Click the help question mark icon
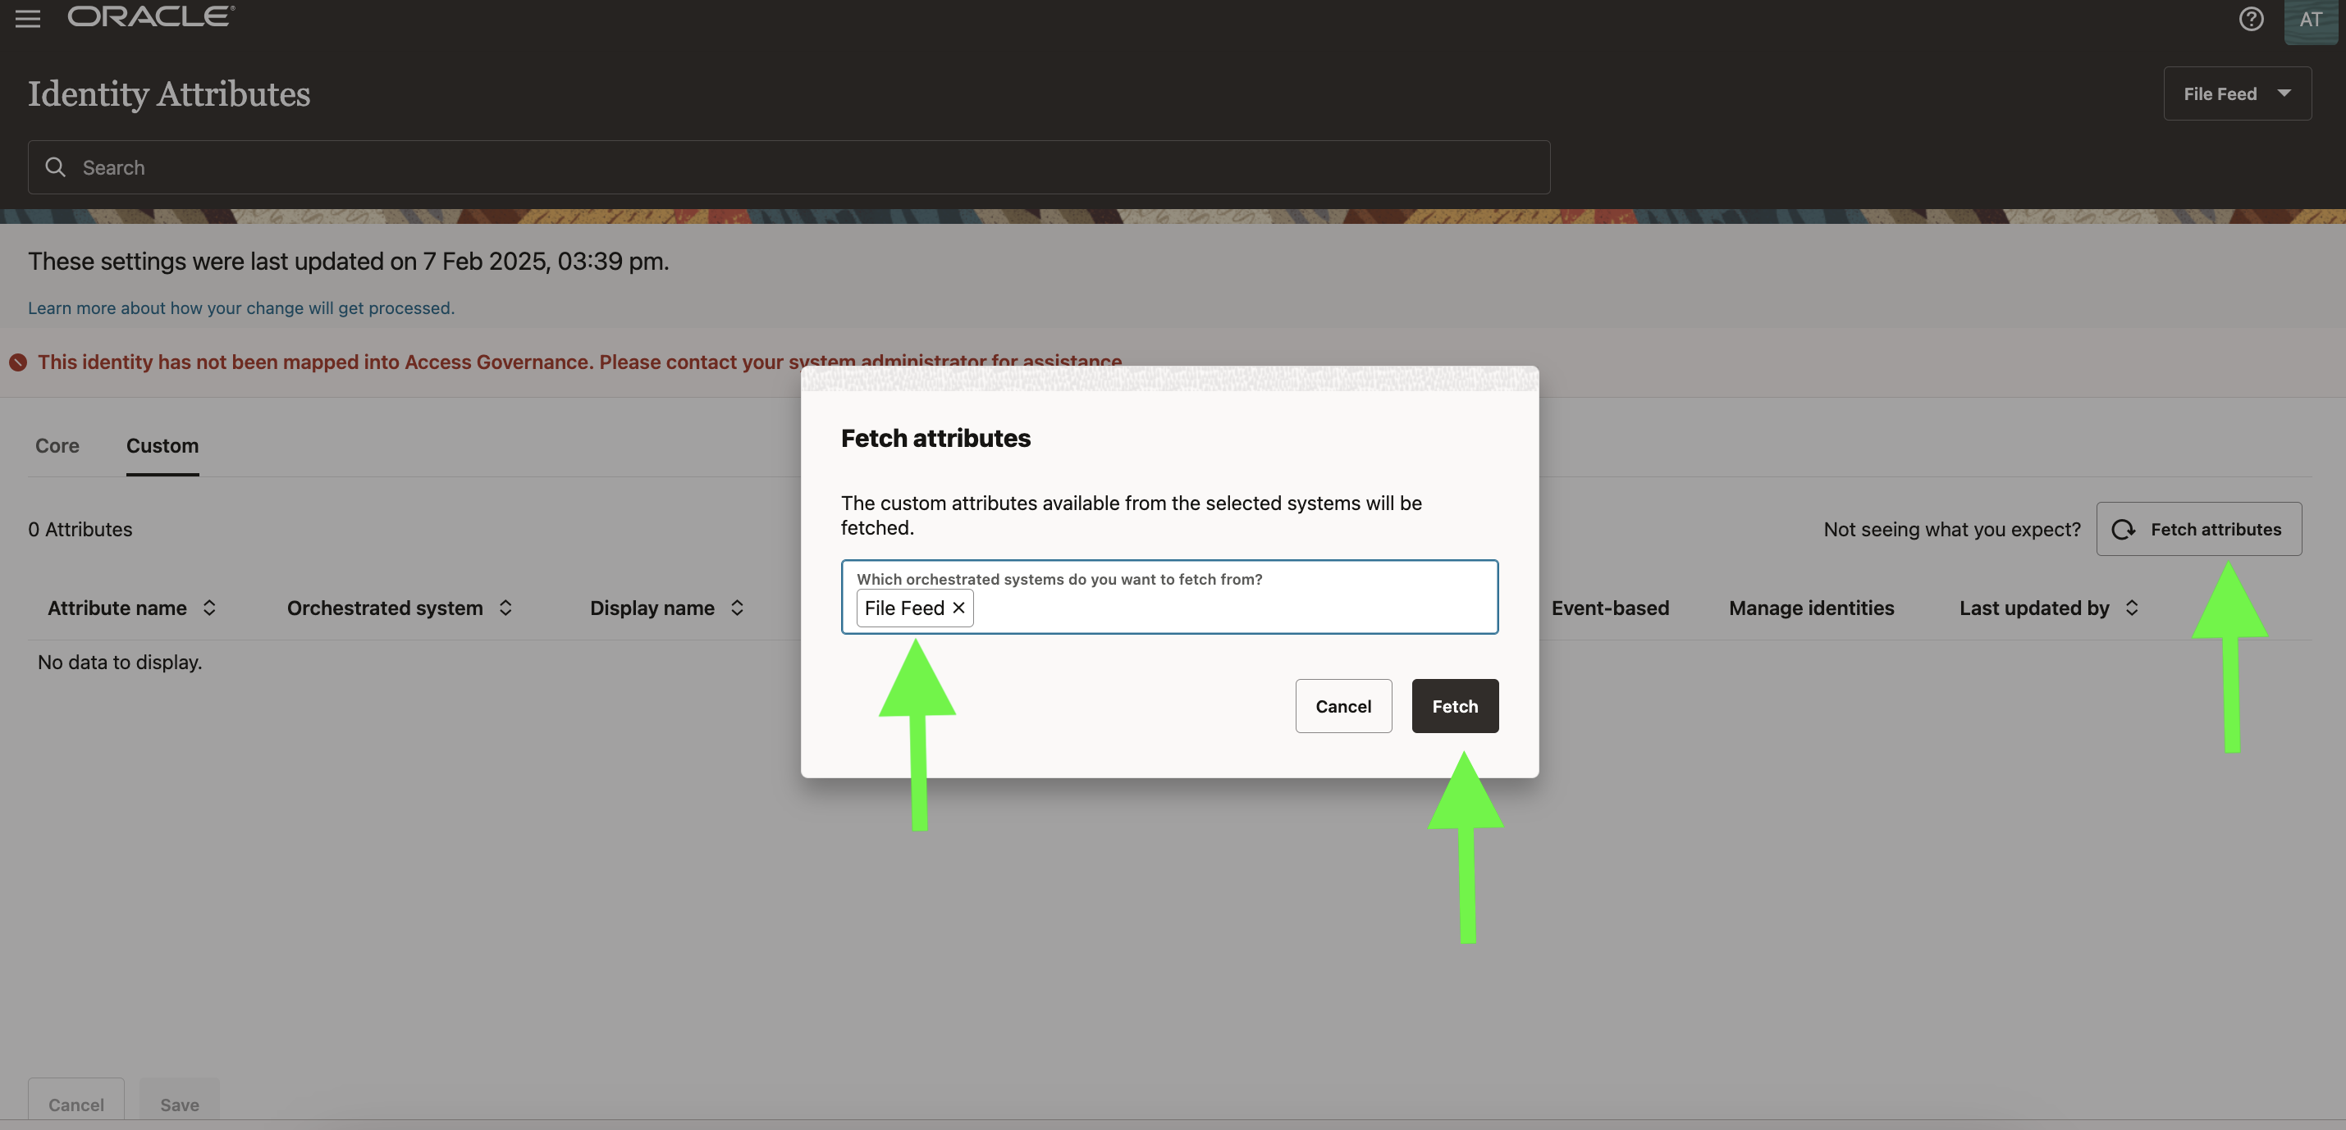 pyautogui.click(x=2250, y=18)
